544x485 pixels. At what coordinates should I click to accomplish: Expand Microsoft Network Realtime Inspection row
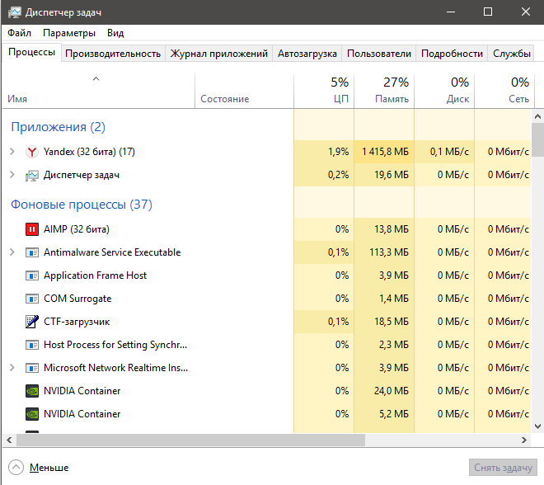click(12, 368)
